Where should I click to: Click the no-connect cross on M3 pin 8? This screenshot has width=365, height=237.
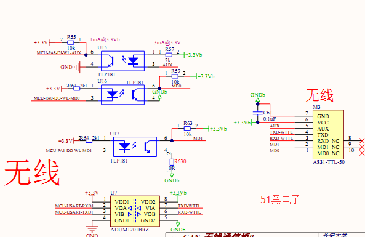pyautogui.click(x=362, y=141)
